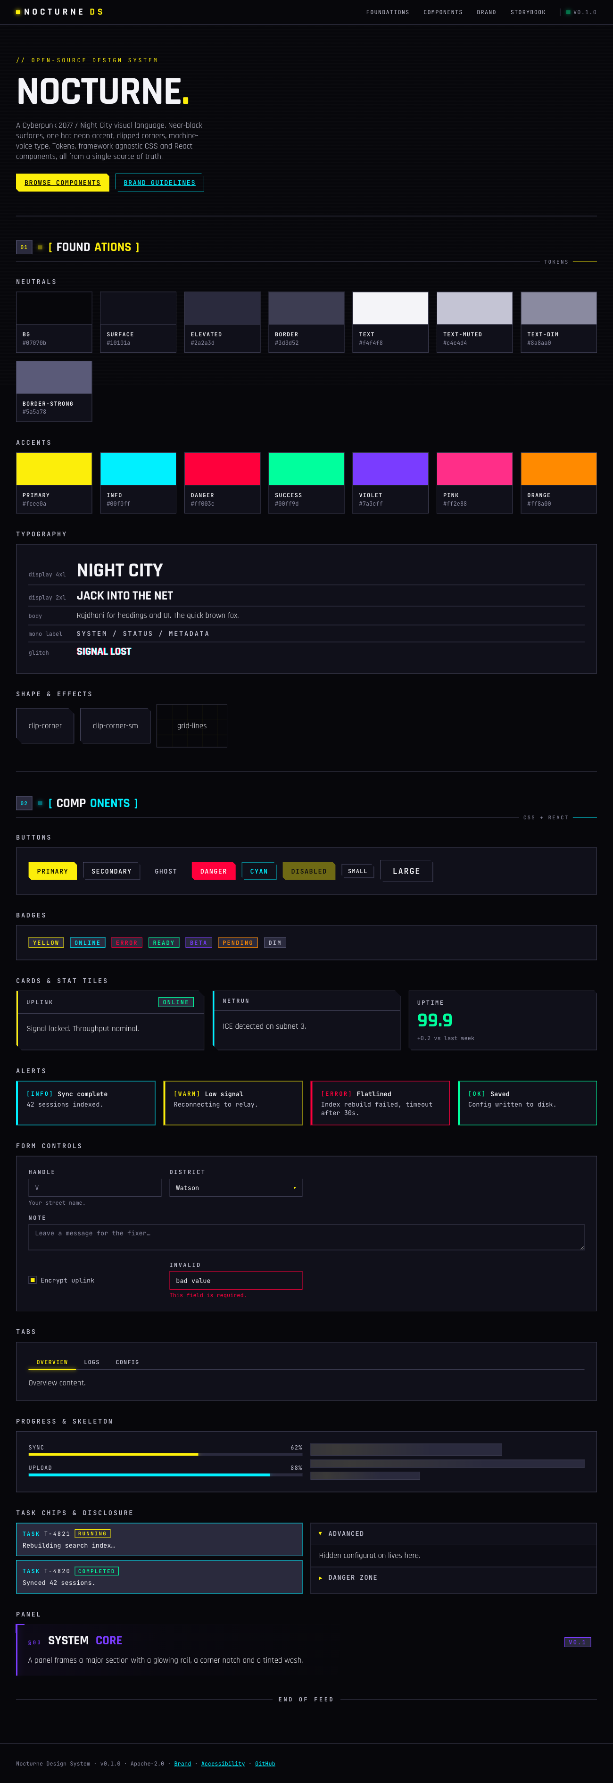The width and height of the screenshot is (613, 1783).
Task: Open the Foundations nav item
Action: point(388,12)
